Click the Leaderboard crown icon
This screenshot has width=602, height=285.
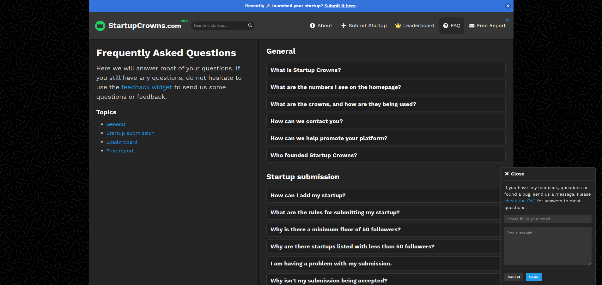point(398,26)
